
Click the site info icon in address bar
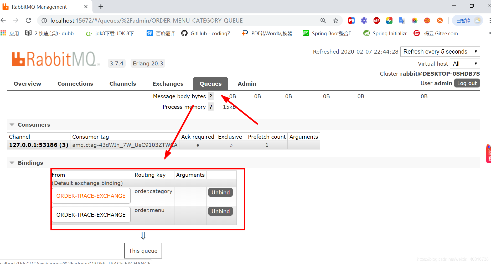tap(44, 20)
